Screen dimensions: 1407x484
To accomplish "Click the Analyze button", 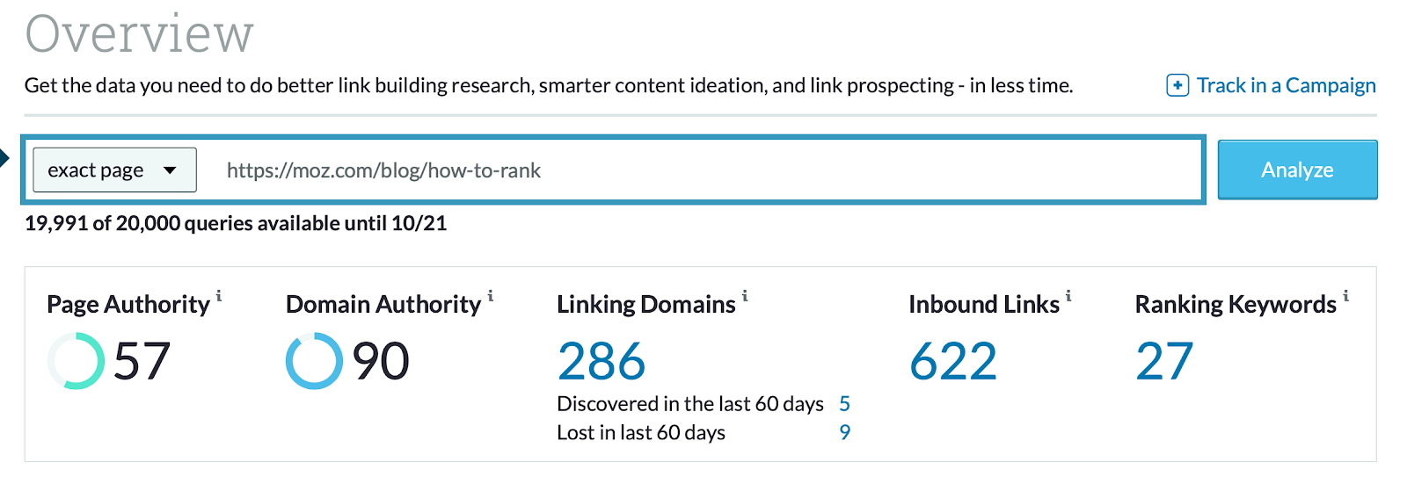I will pos(1297,170).
